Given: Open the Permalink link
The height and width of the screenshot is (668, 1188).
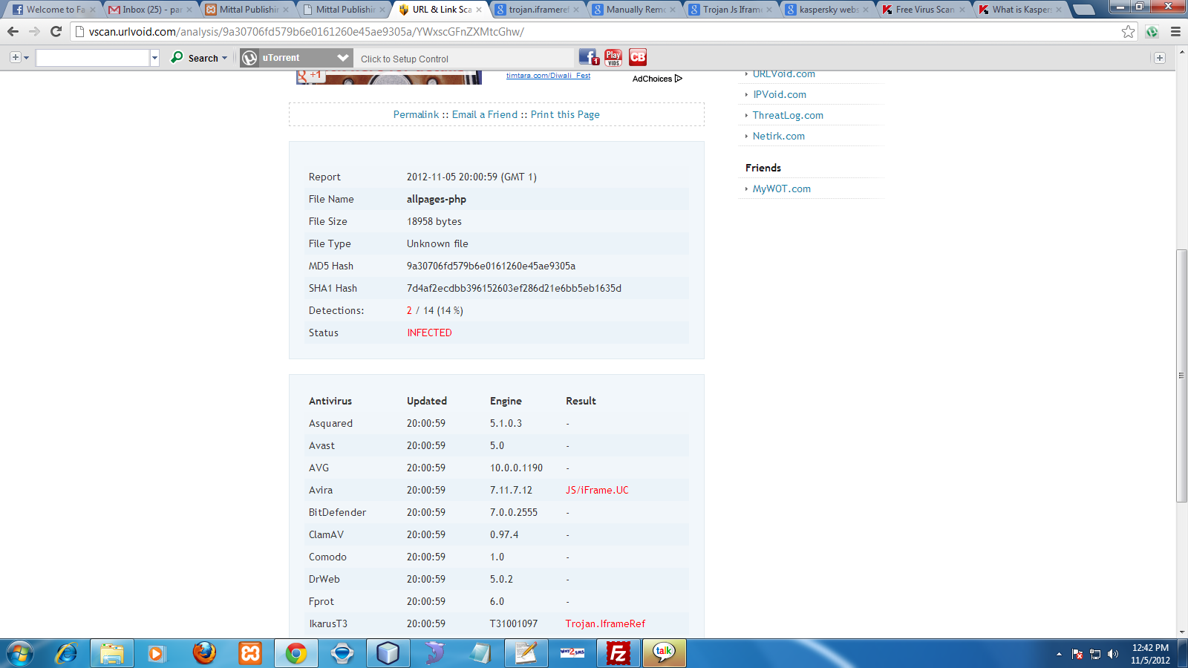Looking at the screenshot, I should point(416,114).
